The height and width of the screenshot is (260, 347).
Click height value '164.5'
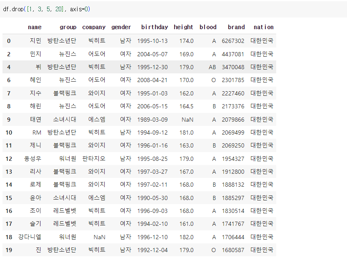click(x=186, y=106)
